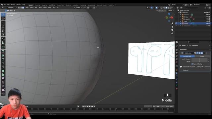Select the Smooth tool
This screenshot has height=119, width=212.
3,78
